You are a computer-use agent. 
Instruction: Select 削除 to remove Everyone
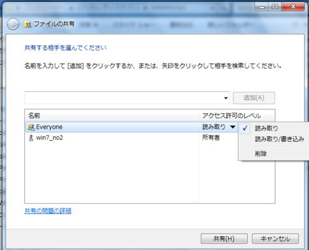[261, 154]
